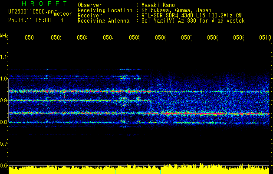Click the HROFFT title text
The image size is (273, 174).
(45, 3)
